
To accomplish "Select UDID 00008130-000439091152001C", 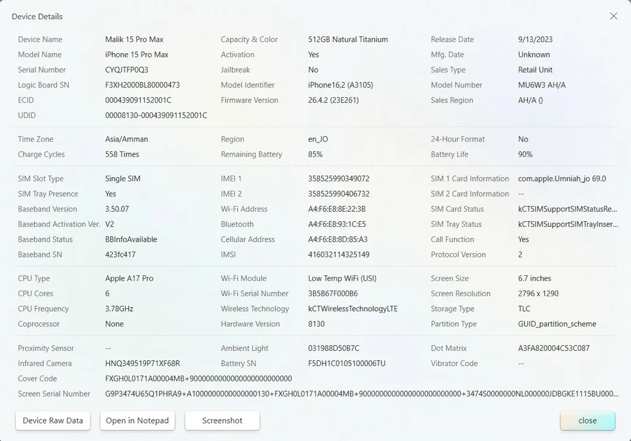I will coord(156,116).
